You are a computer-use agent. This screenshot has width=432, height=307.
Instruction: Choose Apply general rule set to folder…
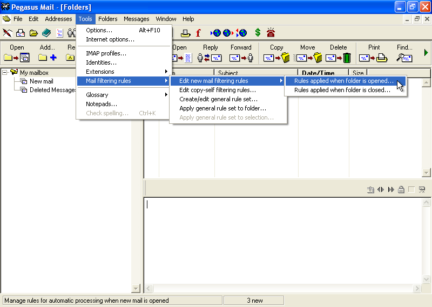pyautogui.click(x=227, y=108)
